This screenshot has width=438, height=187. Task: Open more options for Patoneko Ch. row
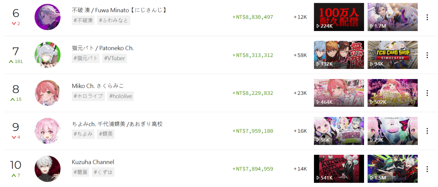[x=427, y=55]
